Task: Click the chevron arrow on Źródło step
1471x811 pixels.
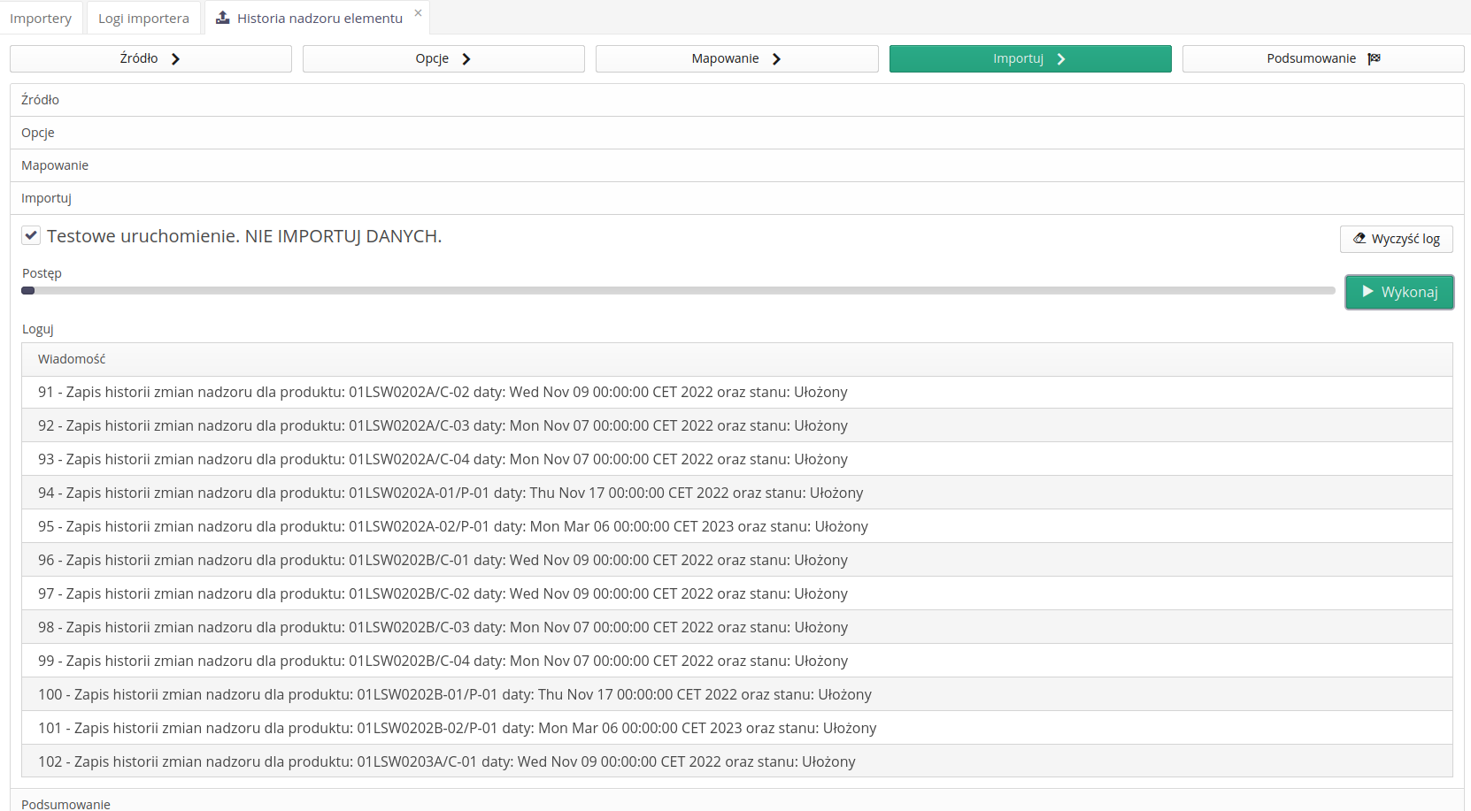Action: coord(177,58)
